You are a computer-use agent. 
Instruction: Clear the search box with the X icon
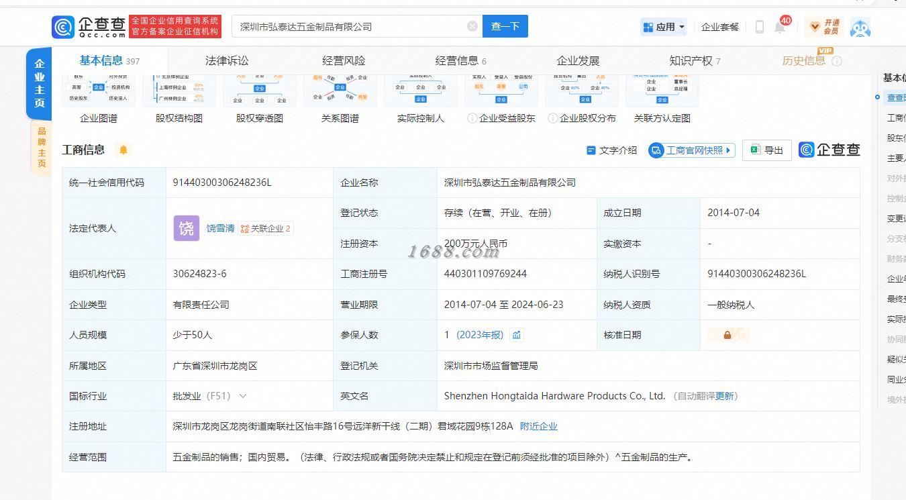(x=472, y=26)
